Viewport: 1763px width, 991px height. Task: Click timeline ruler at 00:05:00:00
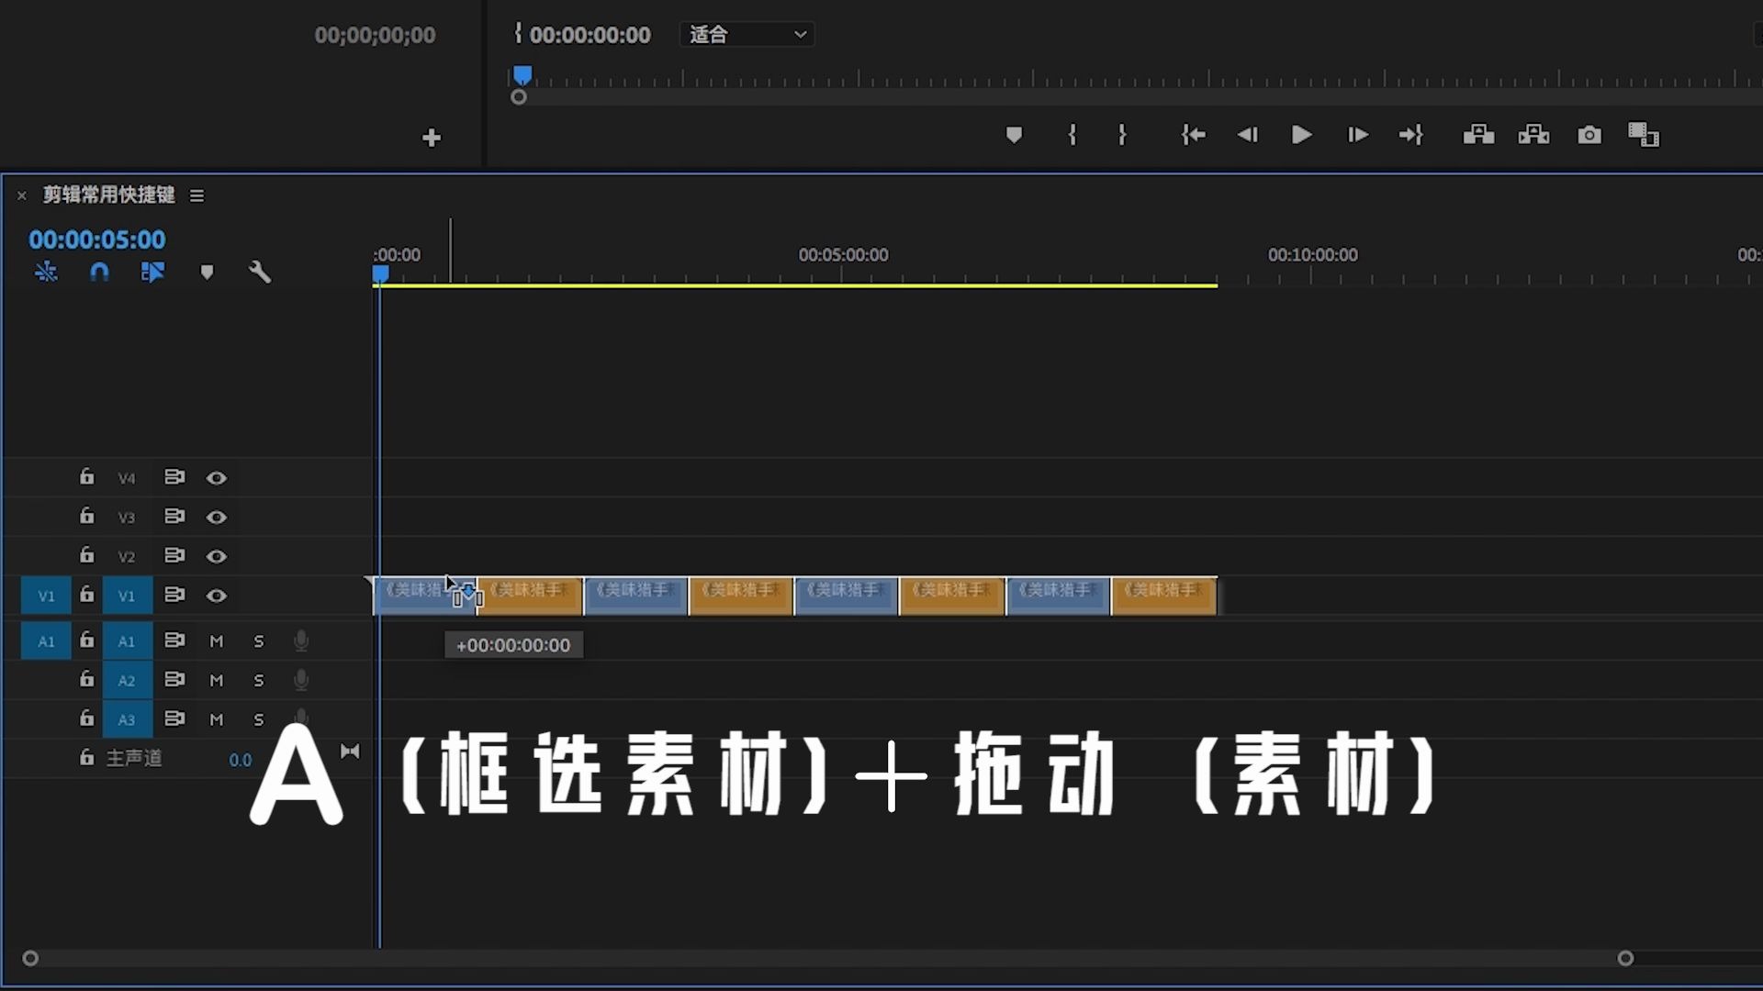tap(842, 255)
